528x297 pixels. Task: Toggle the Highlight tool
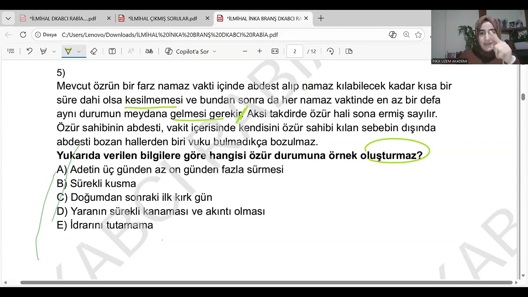click(68, 51)
